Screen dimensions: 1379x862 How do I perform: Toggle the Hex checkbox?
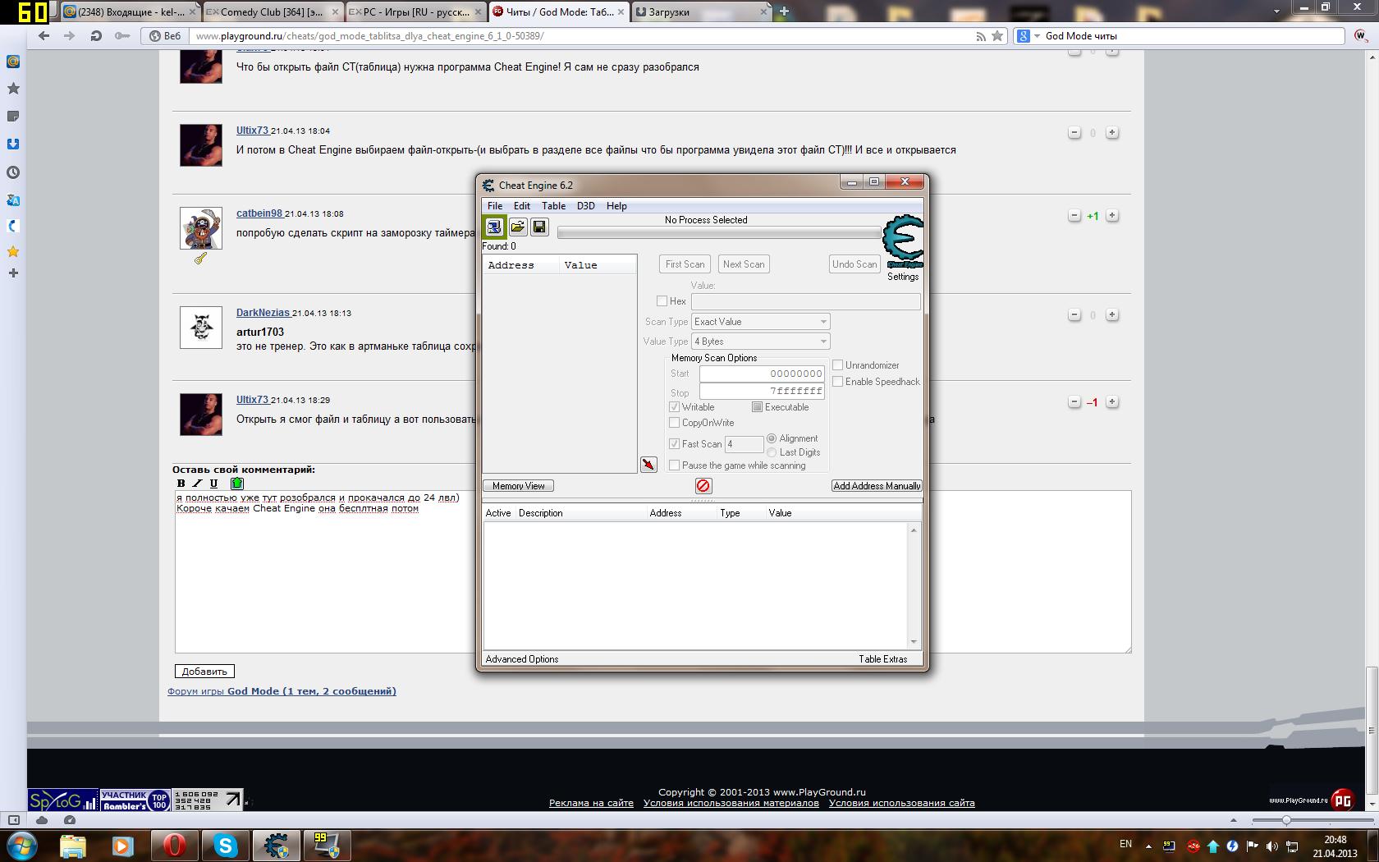(x=662, y=301)
